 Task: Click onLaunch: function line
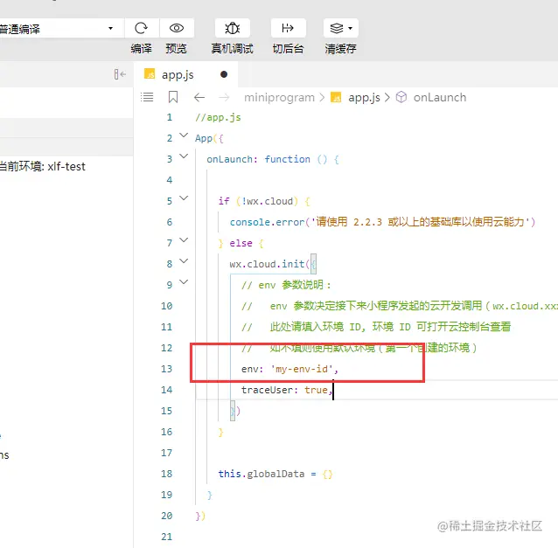coord(273,159)
